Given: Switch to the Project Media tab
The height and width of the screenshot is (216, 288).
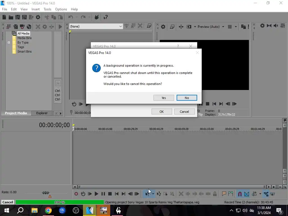Looking at the screenshot, I should [16, 113].
